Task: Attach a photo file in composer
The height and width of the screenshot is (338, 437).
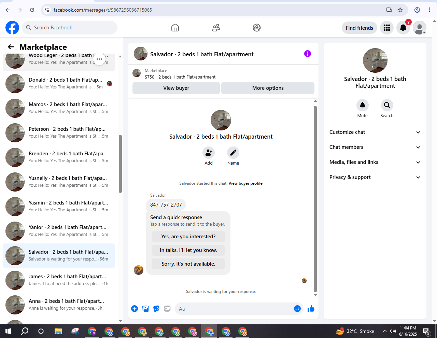Action: coord(145,309)
